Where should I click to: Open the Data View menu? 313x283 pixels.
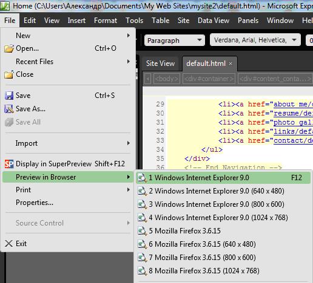pos(214,21)
